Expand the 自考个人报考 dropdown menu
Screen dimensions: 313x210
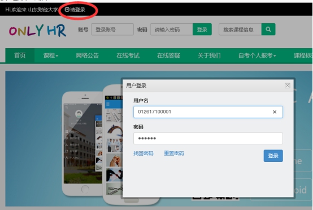[257, 55]
